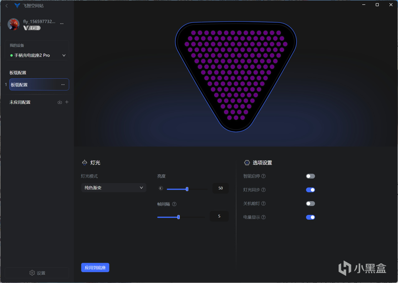The width and height of the screenshot is (398, 283).
Task: Enable the 智能启停 toggle
Action: 310,176
